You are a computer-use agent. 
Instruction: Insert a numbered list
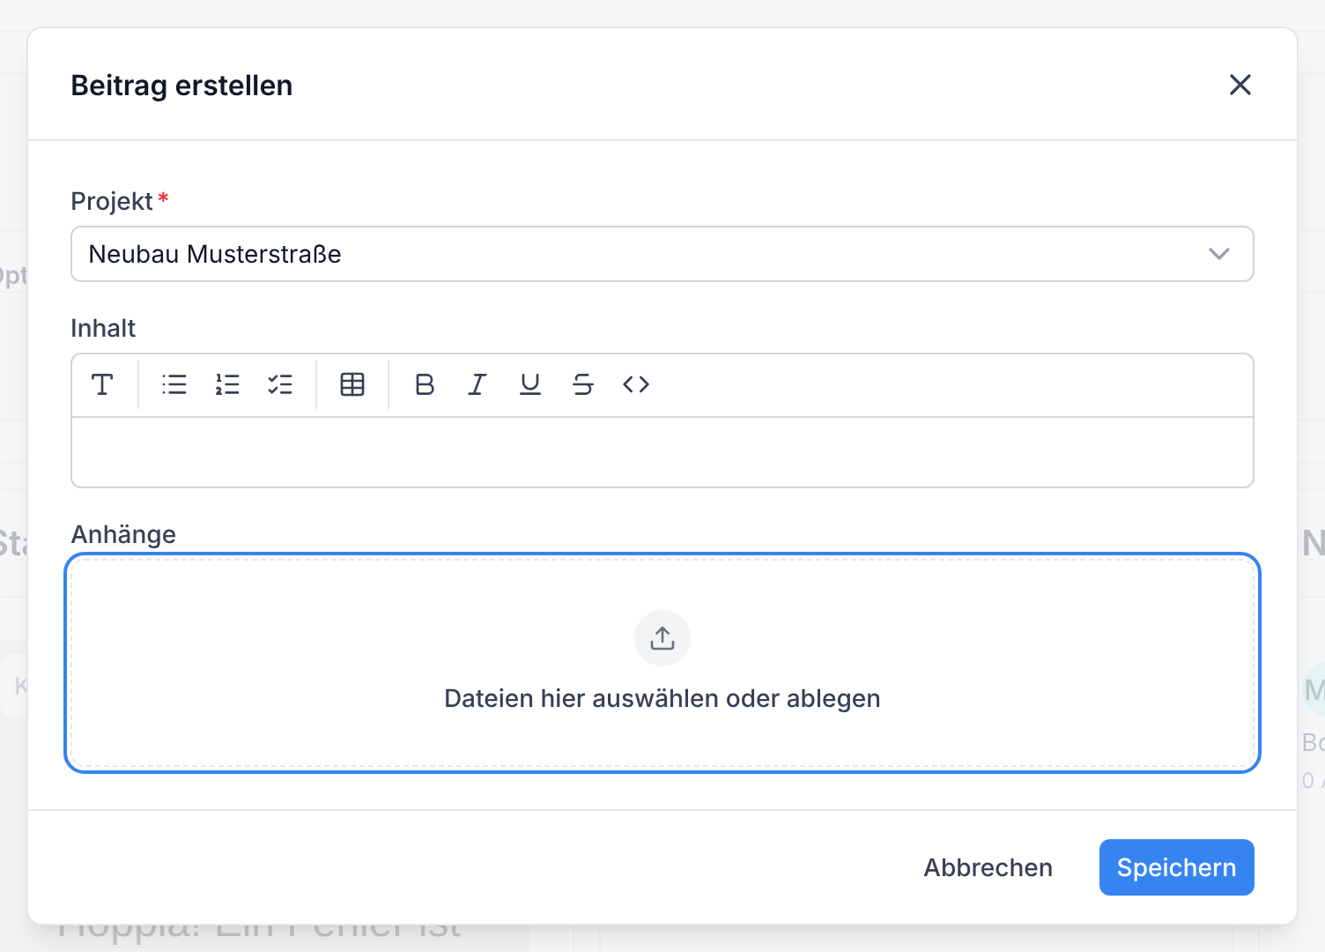click(227, 384)
